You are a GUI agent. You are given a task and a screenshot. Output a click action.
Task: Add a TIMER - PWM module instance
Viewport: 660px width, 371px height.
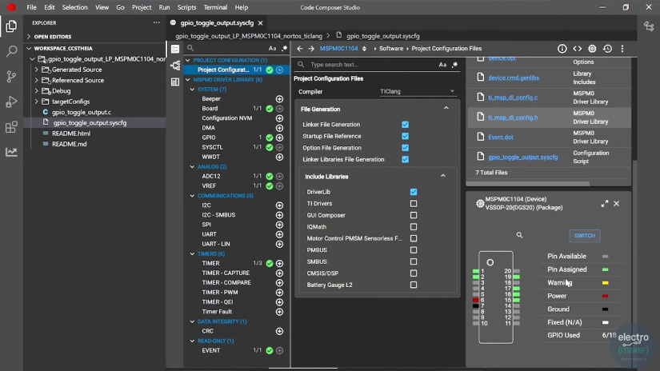(279, 293)
